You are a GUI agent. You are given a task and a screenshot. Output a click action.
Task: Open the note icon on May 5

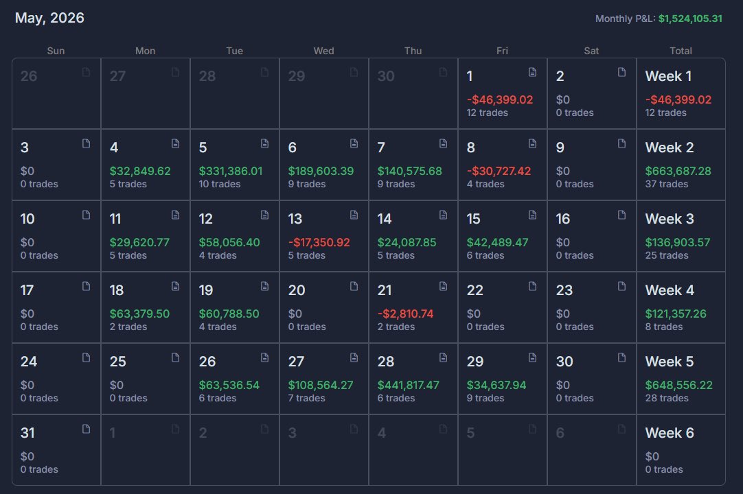[x=264, y=143]
